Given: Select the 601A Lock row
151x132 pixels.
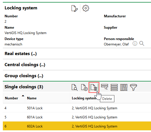Looking at the screenshot, I should (77, 117).
